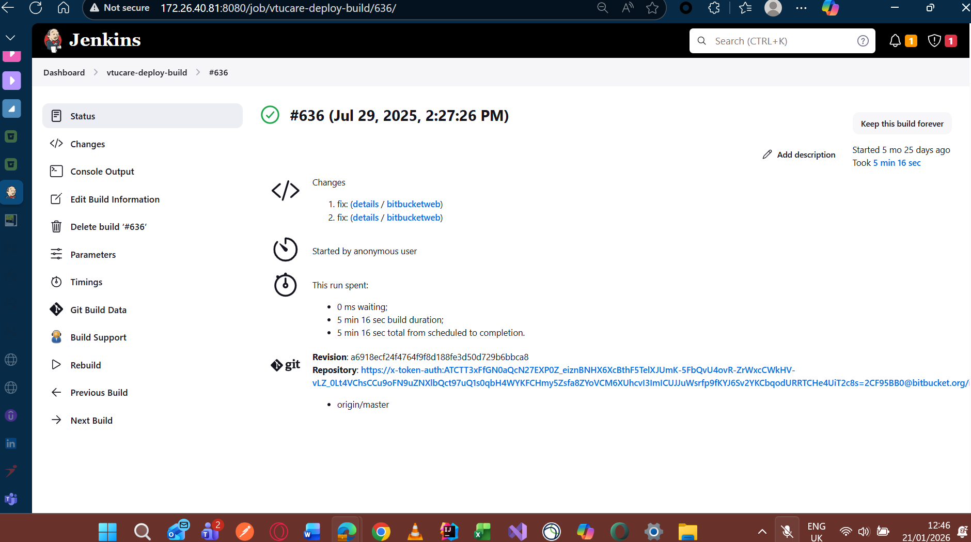Expand the system tray hidden icons chevron
This screenshot has width=971, height=542.
click(x=762, y=531)
